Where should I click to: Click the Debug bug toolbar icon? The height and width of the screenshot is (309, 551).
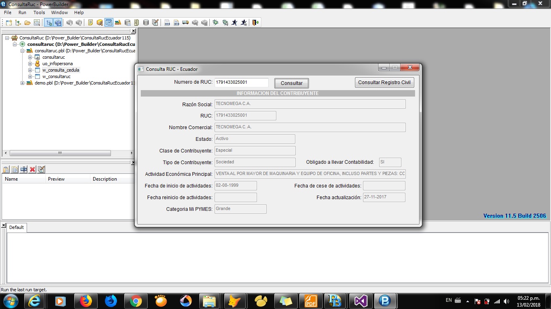pyautogui.click(x=216, y=23)
